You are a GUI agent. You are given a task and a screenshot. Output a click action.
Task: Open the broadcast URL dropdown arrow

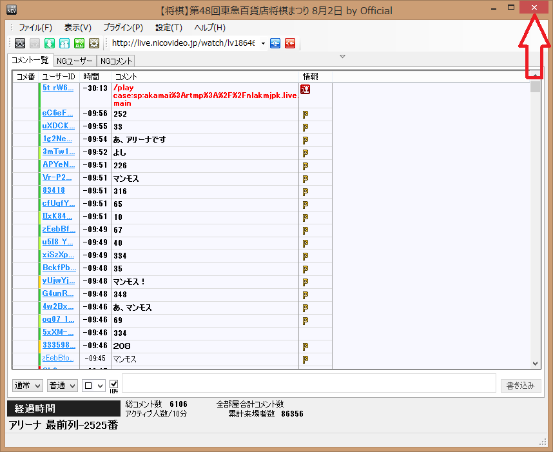(x=263, y=43)
